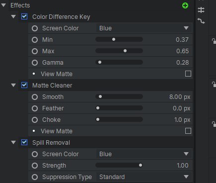Toggle keyframing circle for Smooth property
The height and width of the screenshot is (183, 216).
coord(35,97)
